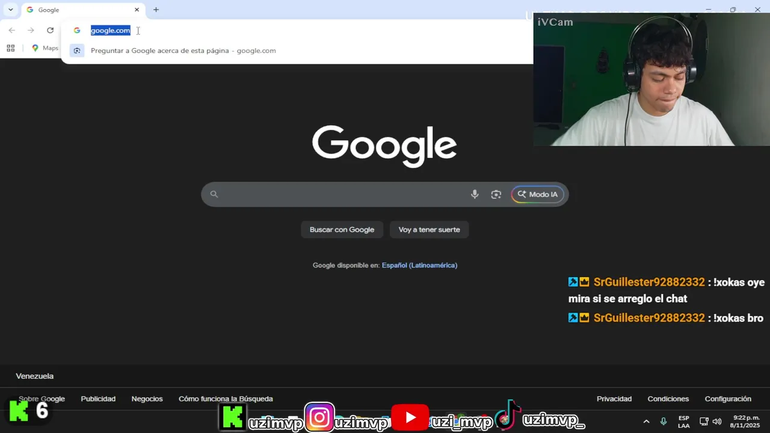Viewport: 770px width, 433px height.
Task: Open a new tab with plus button
Action: click(x=156, y=10)
